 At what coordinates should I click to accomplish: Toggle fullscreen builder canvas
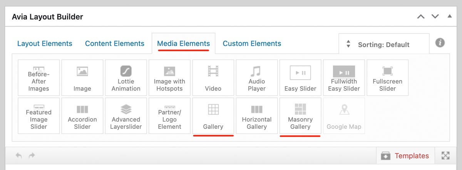(x=445, y=156)
